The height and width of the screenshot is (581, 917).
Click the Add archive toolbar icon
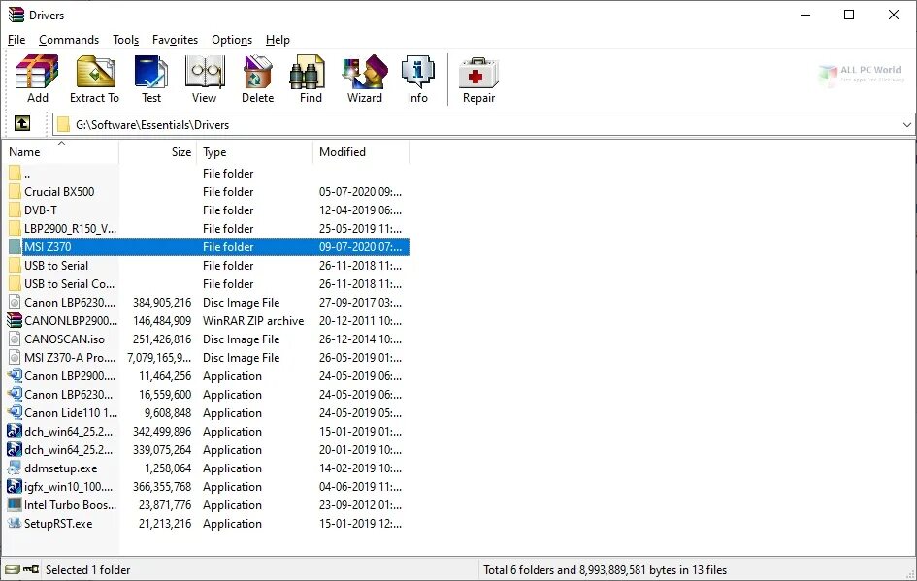pos(38,73)
